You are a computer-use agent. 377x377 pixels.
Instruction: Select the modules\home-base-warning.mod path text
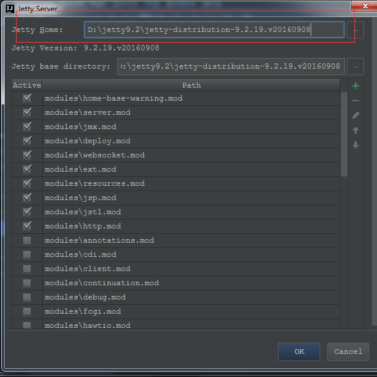[x=114, y=98]
